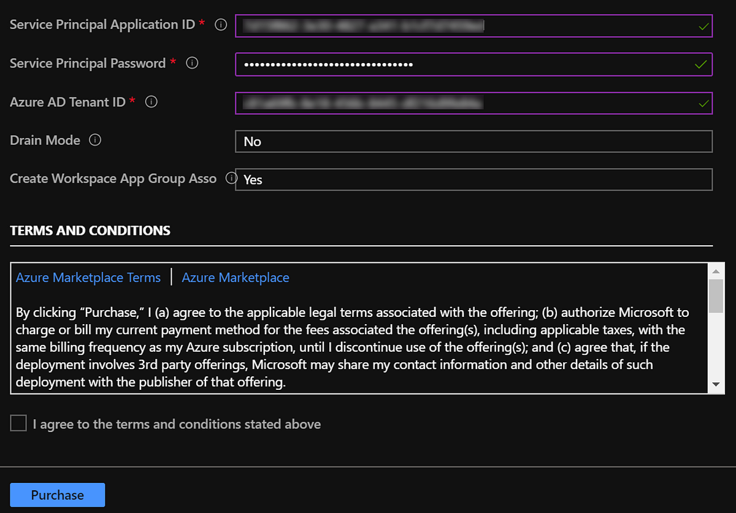The image size is (736, 513).
Task: Focus the Azure AD Tenant ID field
Action: (466, 103)
